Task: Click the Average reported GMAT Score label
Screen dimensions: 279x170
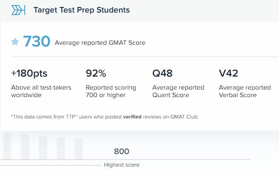Action: (100, 43)
